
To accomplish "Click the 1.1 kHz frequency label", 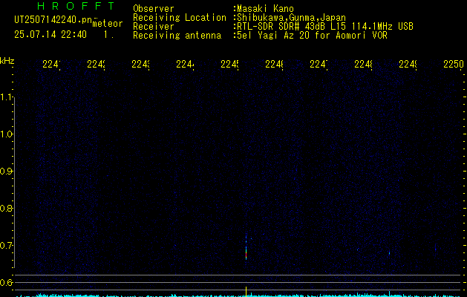I will tap(7, 97).
